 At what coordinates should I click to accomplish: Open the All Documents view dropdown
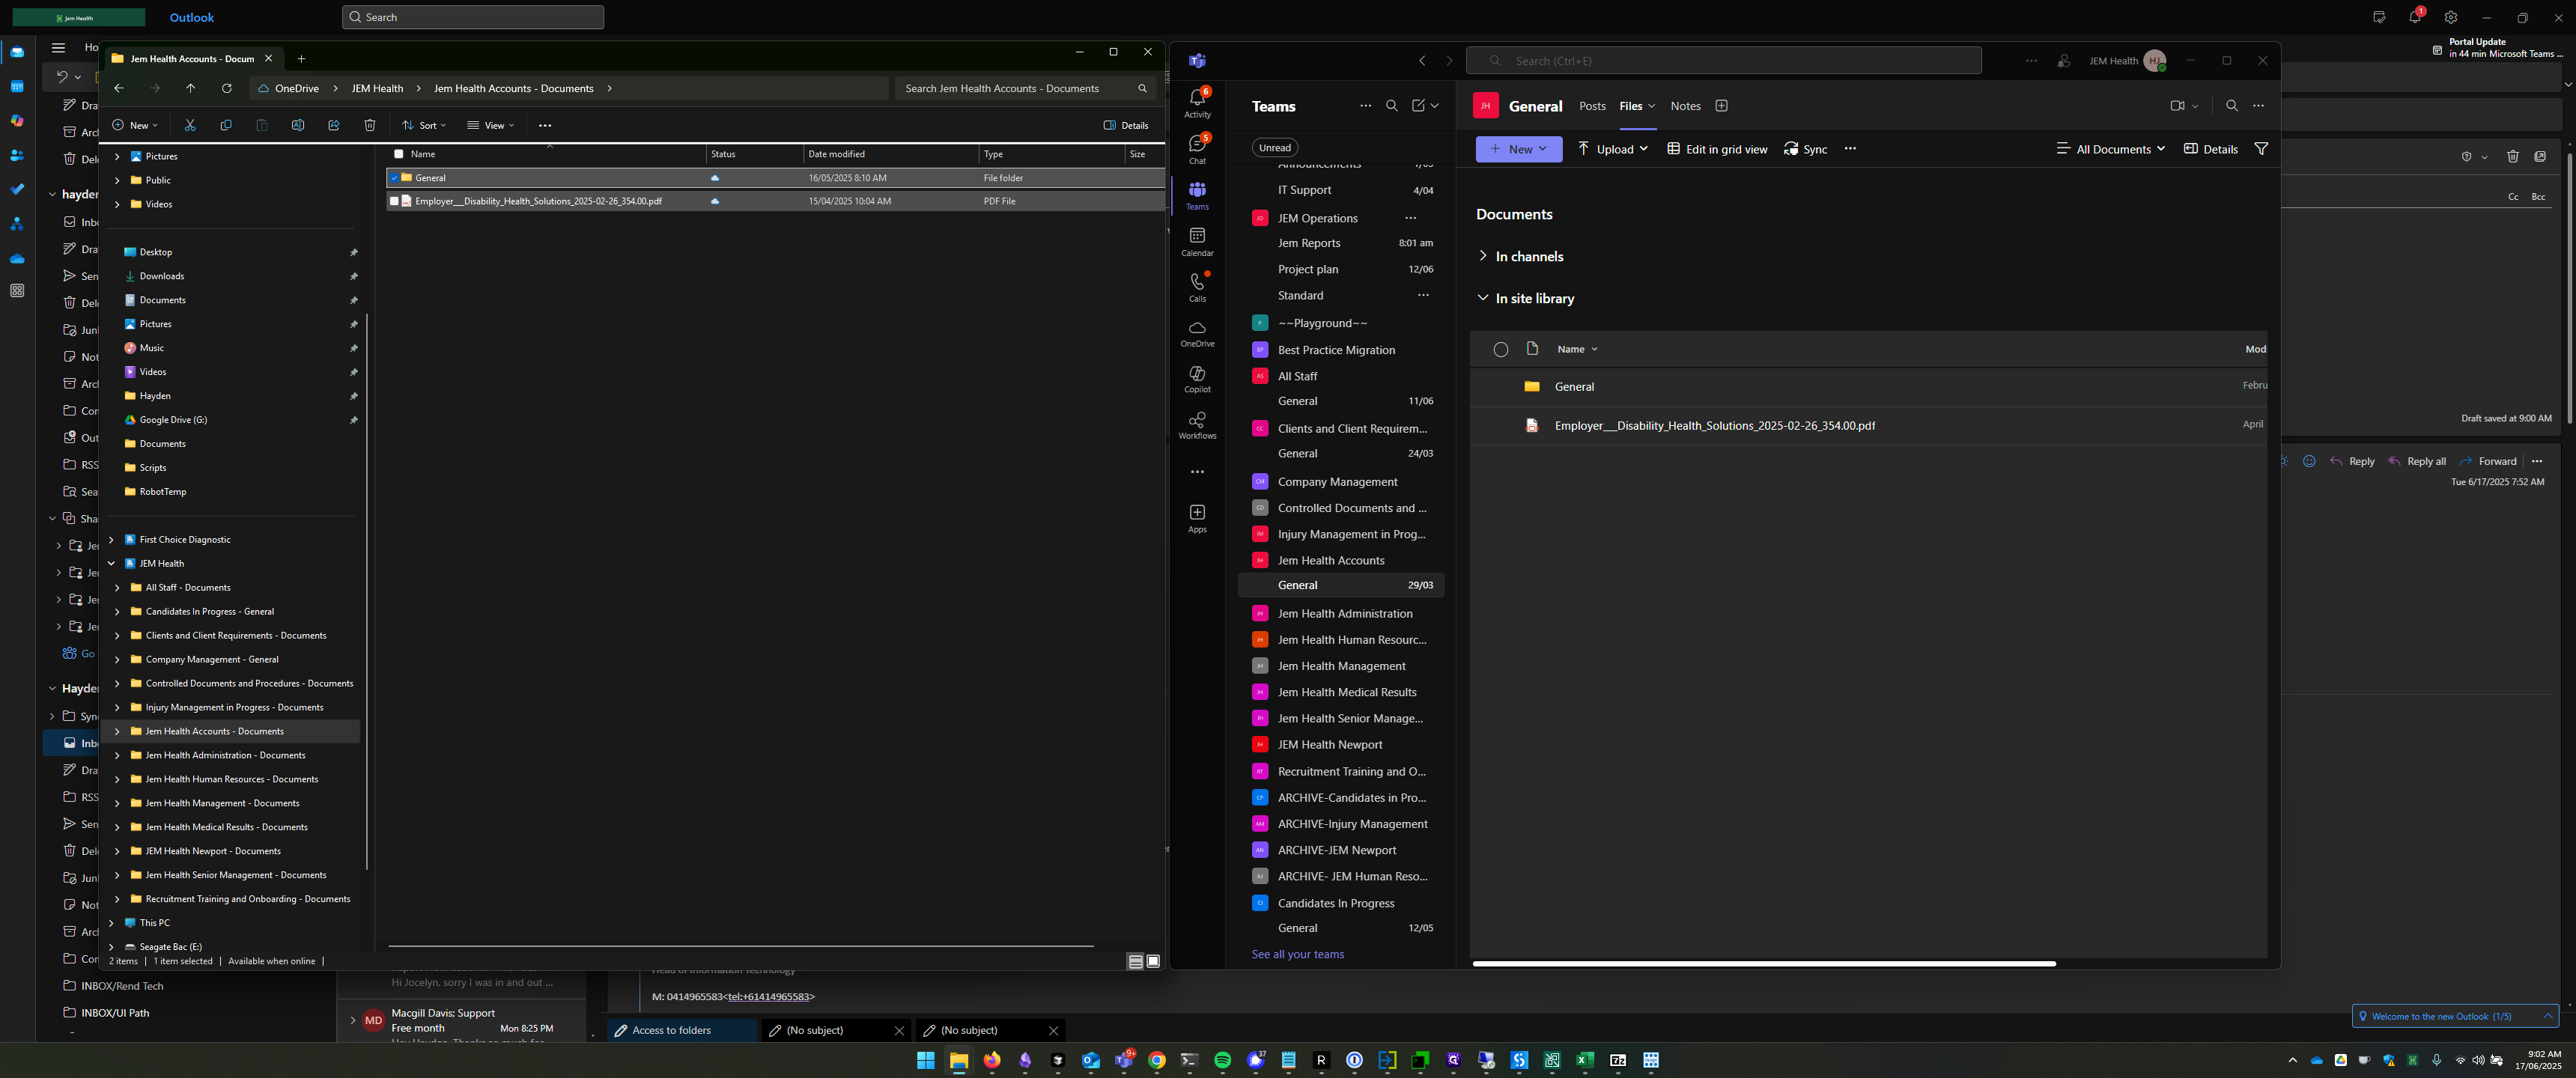pos(2111,149)
